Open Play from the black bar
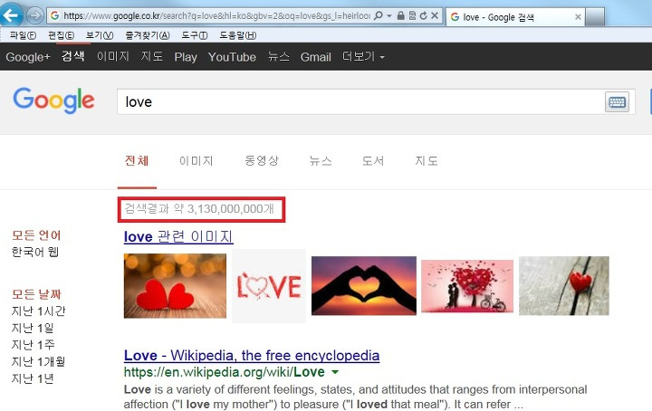The width and height of the screenshot is (652, 411). (186, 57)
